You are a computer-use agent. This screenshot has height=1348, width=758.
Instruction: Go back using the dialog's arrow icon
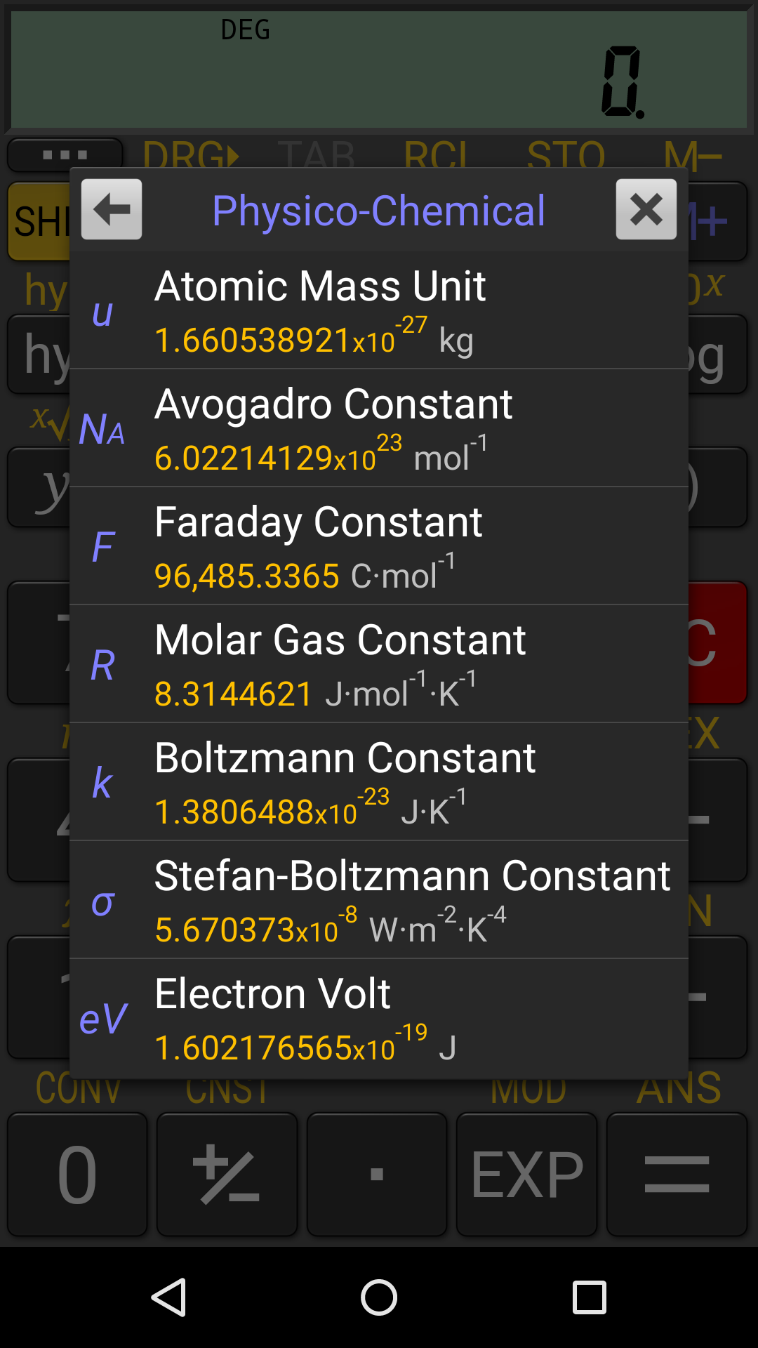point(111,209)
